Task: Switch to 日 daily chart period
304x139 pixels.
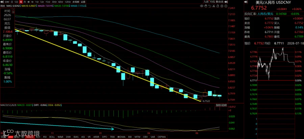Action: pyautogui.click(x=12, y=2)
